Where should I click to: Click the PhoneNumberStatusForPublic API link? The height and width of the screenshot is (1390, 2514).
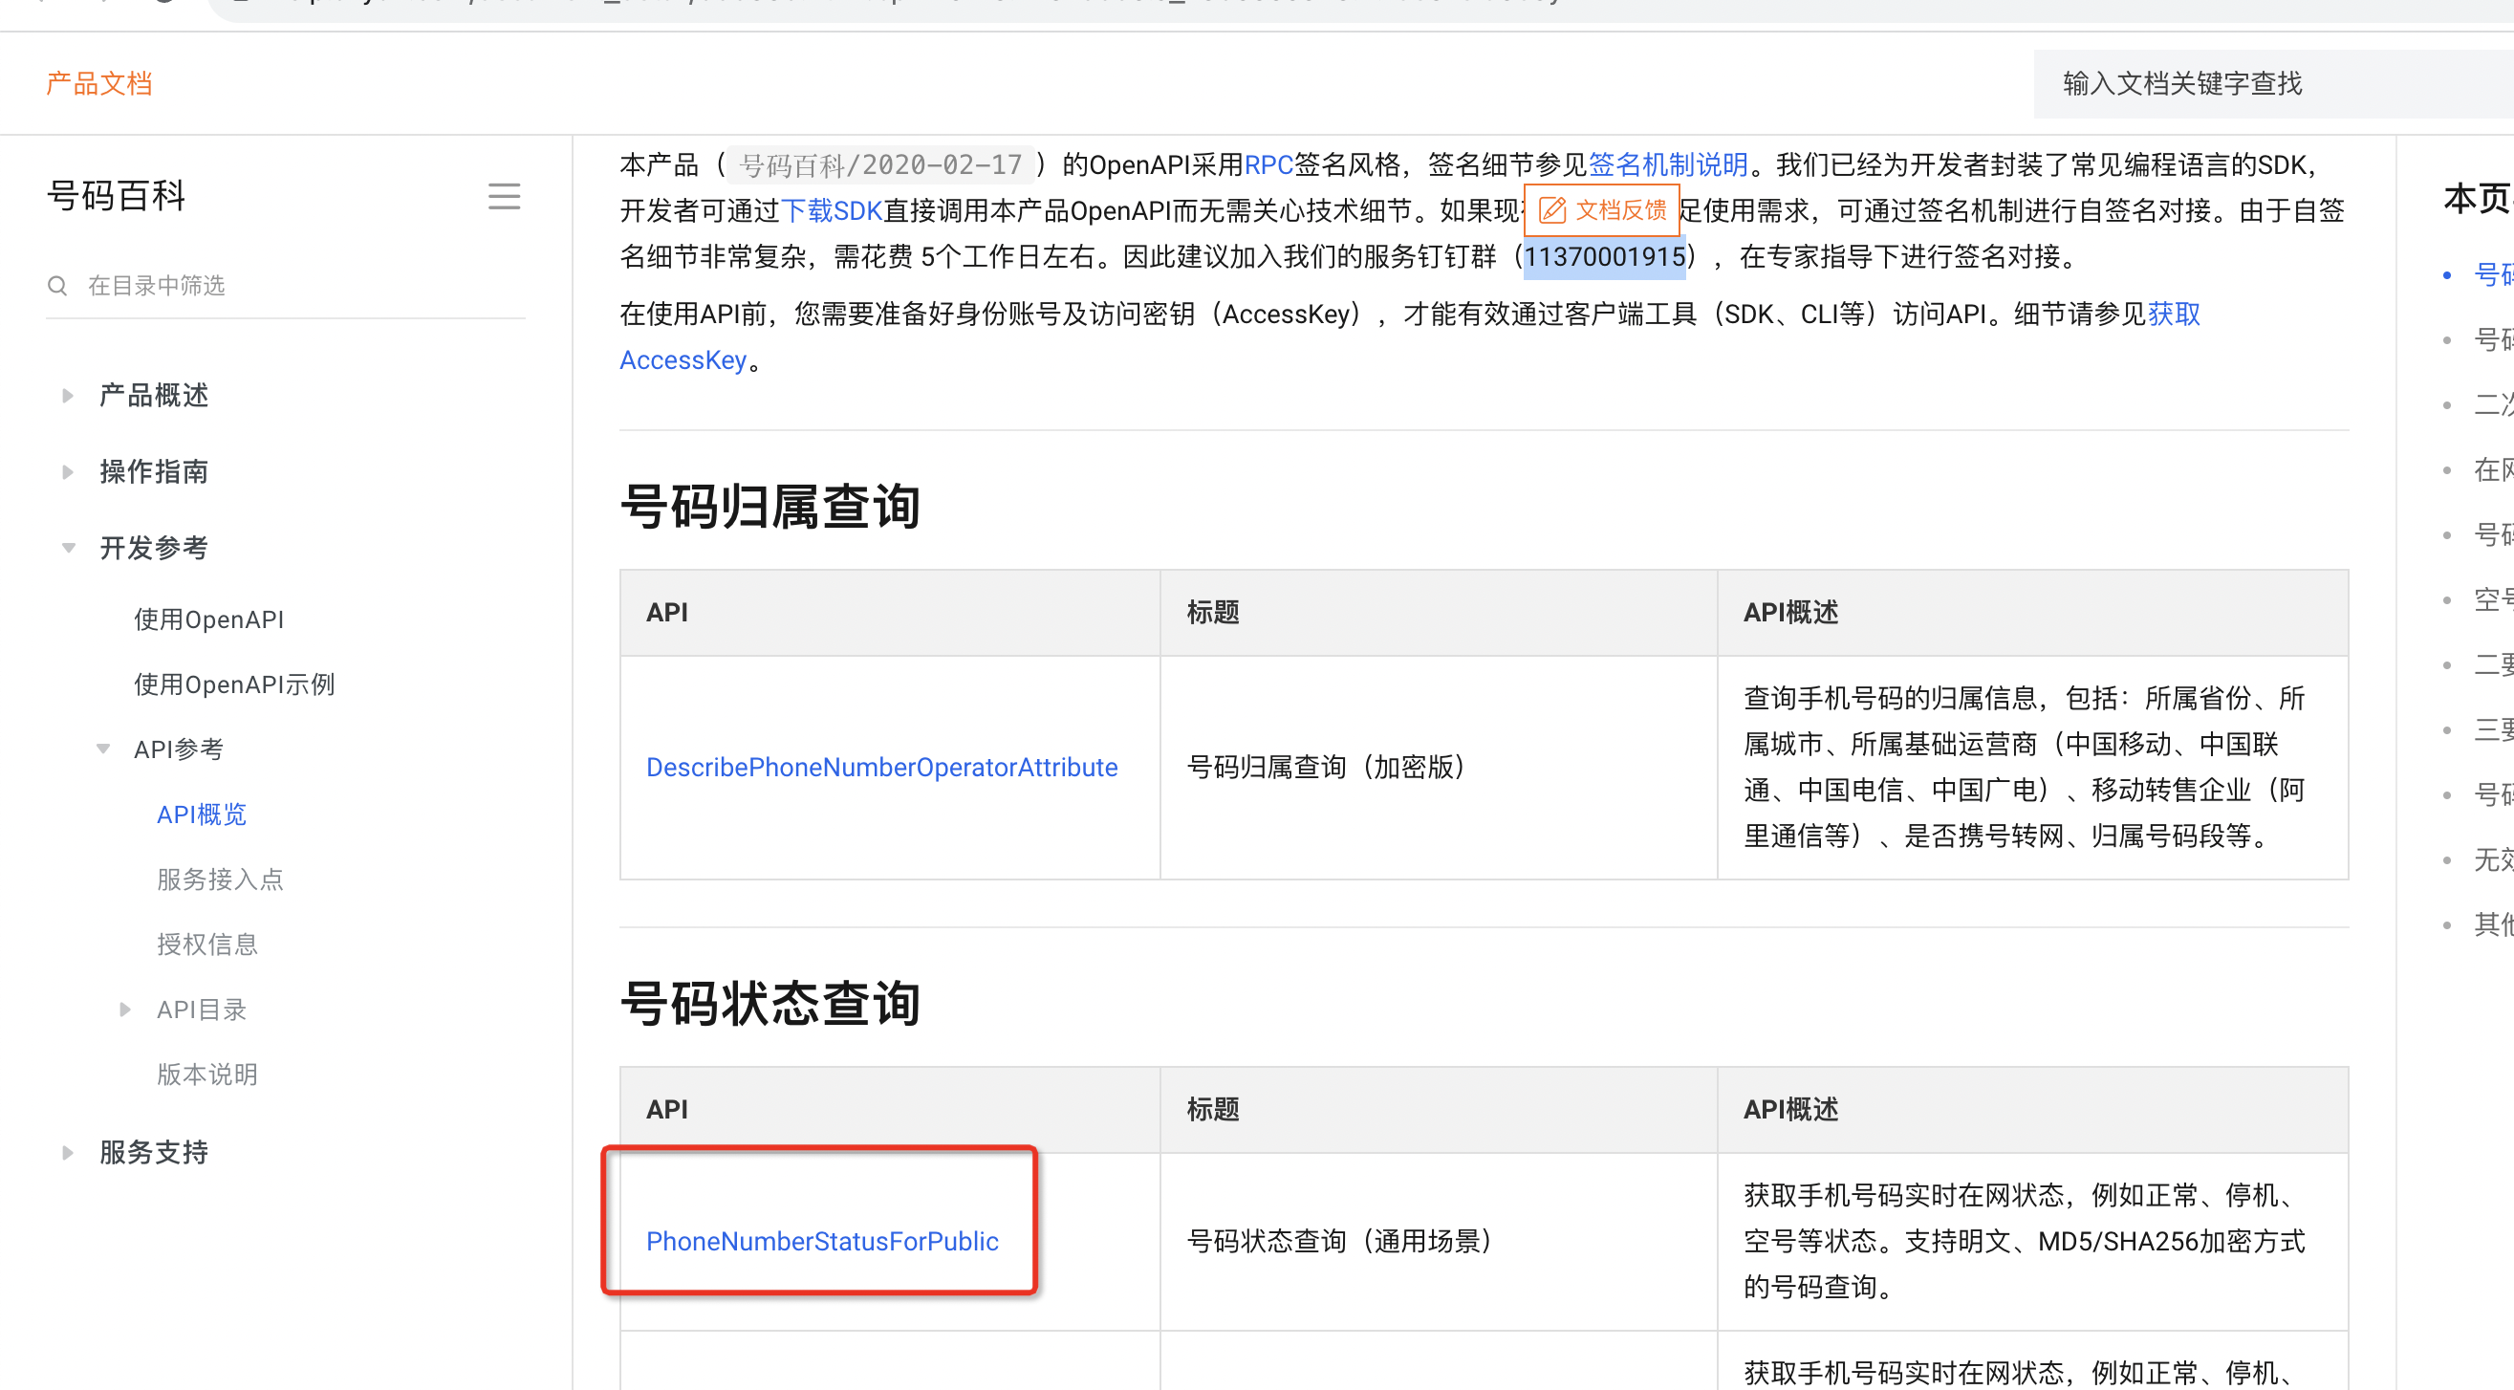click(x=822, y=1241)
